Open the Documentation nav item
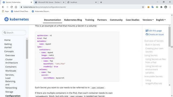 52,20
